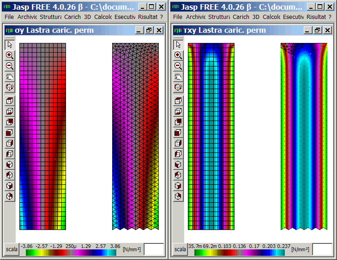Minimize the τxy Lastra caric. perm child window
Viewport: 337px width, 260px height.
coord(307,30)
